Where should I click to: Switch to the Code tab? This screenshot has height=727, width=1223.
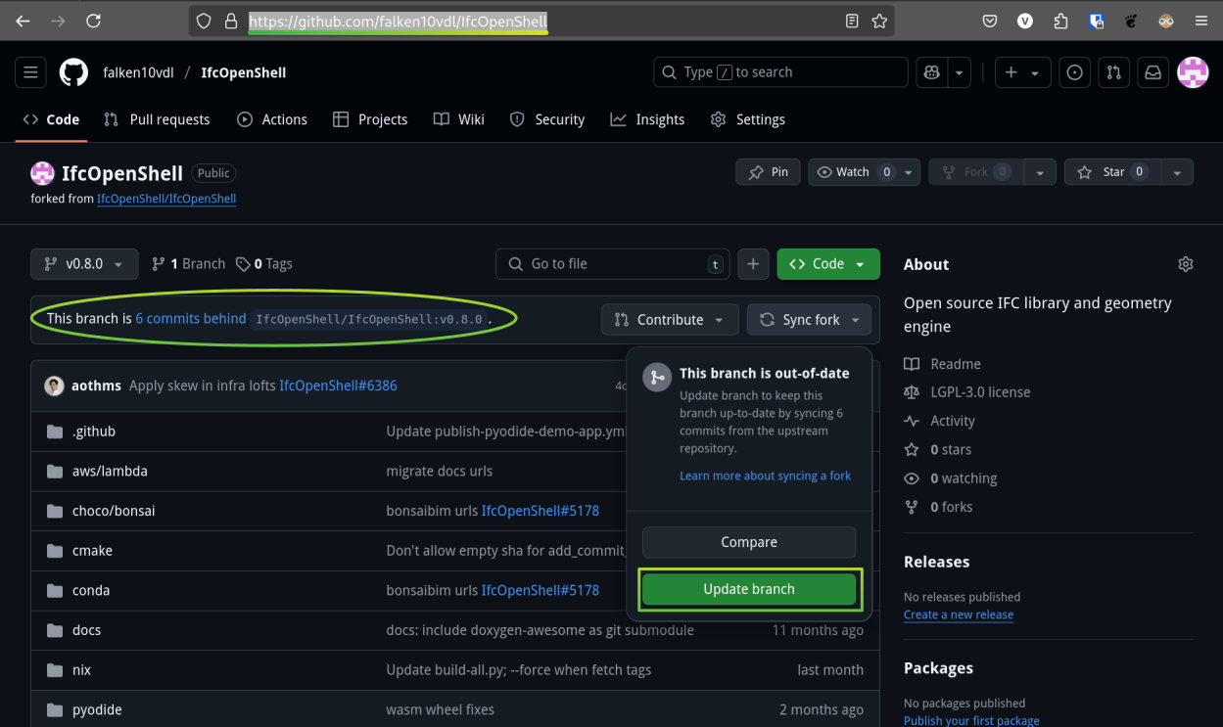(x=51, y=119)
